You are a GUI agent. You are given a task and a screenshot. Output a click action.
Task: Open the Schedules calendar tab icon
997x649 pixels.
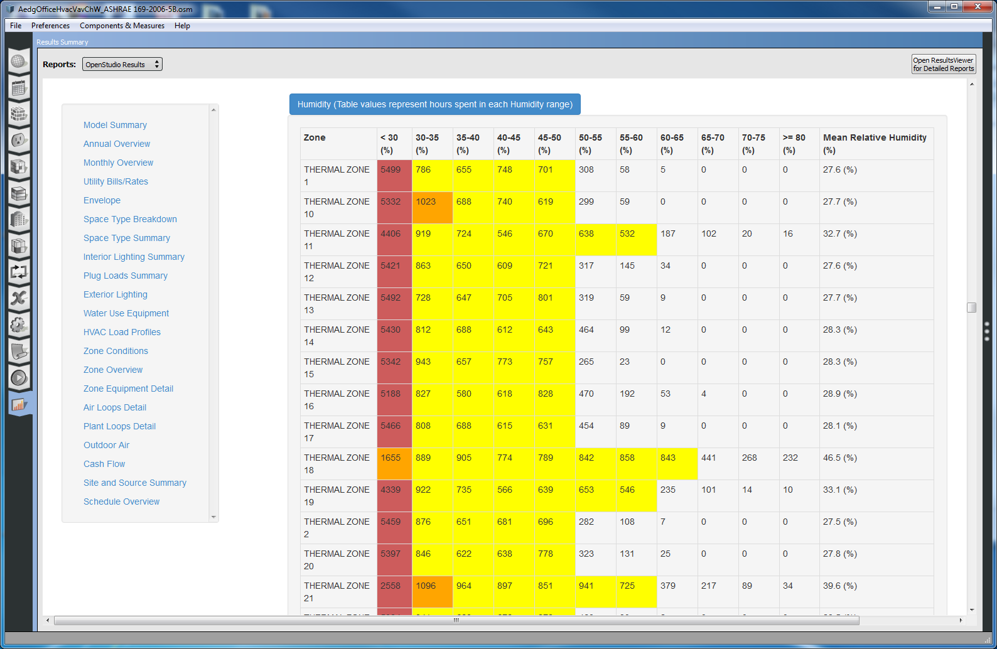coord(19,88)
